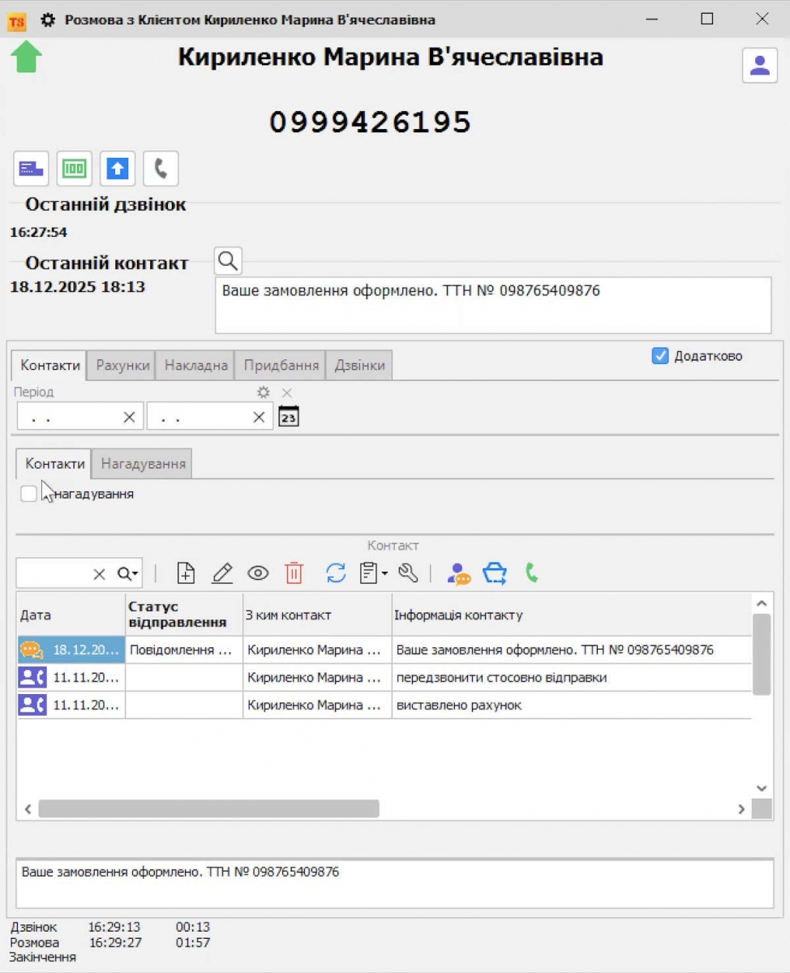This screenshot has height=973, width=790.
Task: Toggle the period settings gear icon
Action: [262, 392]
